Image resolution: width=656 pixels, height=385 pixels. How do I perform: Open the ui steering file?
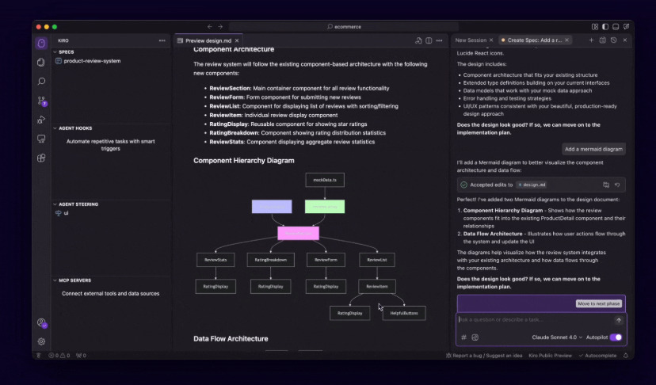pos(66,213)
